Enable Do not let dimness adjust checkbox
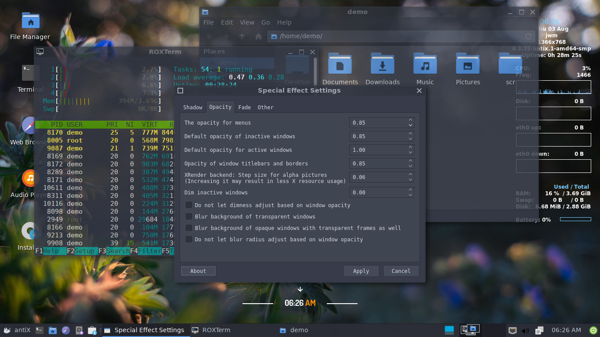 click(x=189, y=205)
